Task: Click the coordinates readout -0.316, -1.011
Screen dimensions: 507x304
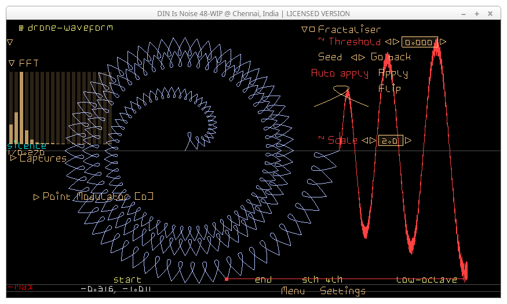Action: click(116, 289)
